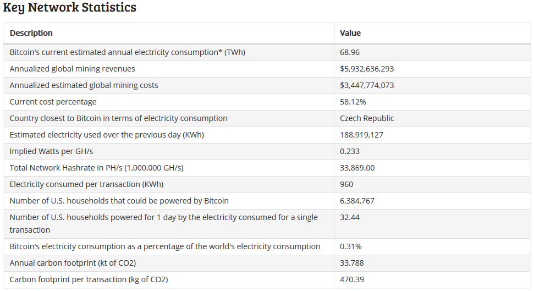Select the Electricity consumed per transaction label
The height and width of the screenshot is (291, 534).
point(86,184)
